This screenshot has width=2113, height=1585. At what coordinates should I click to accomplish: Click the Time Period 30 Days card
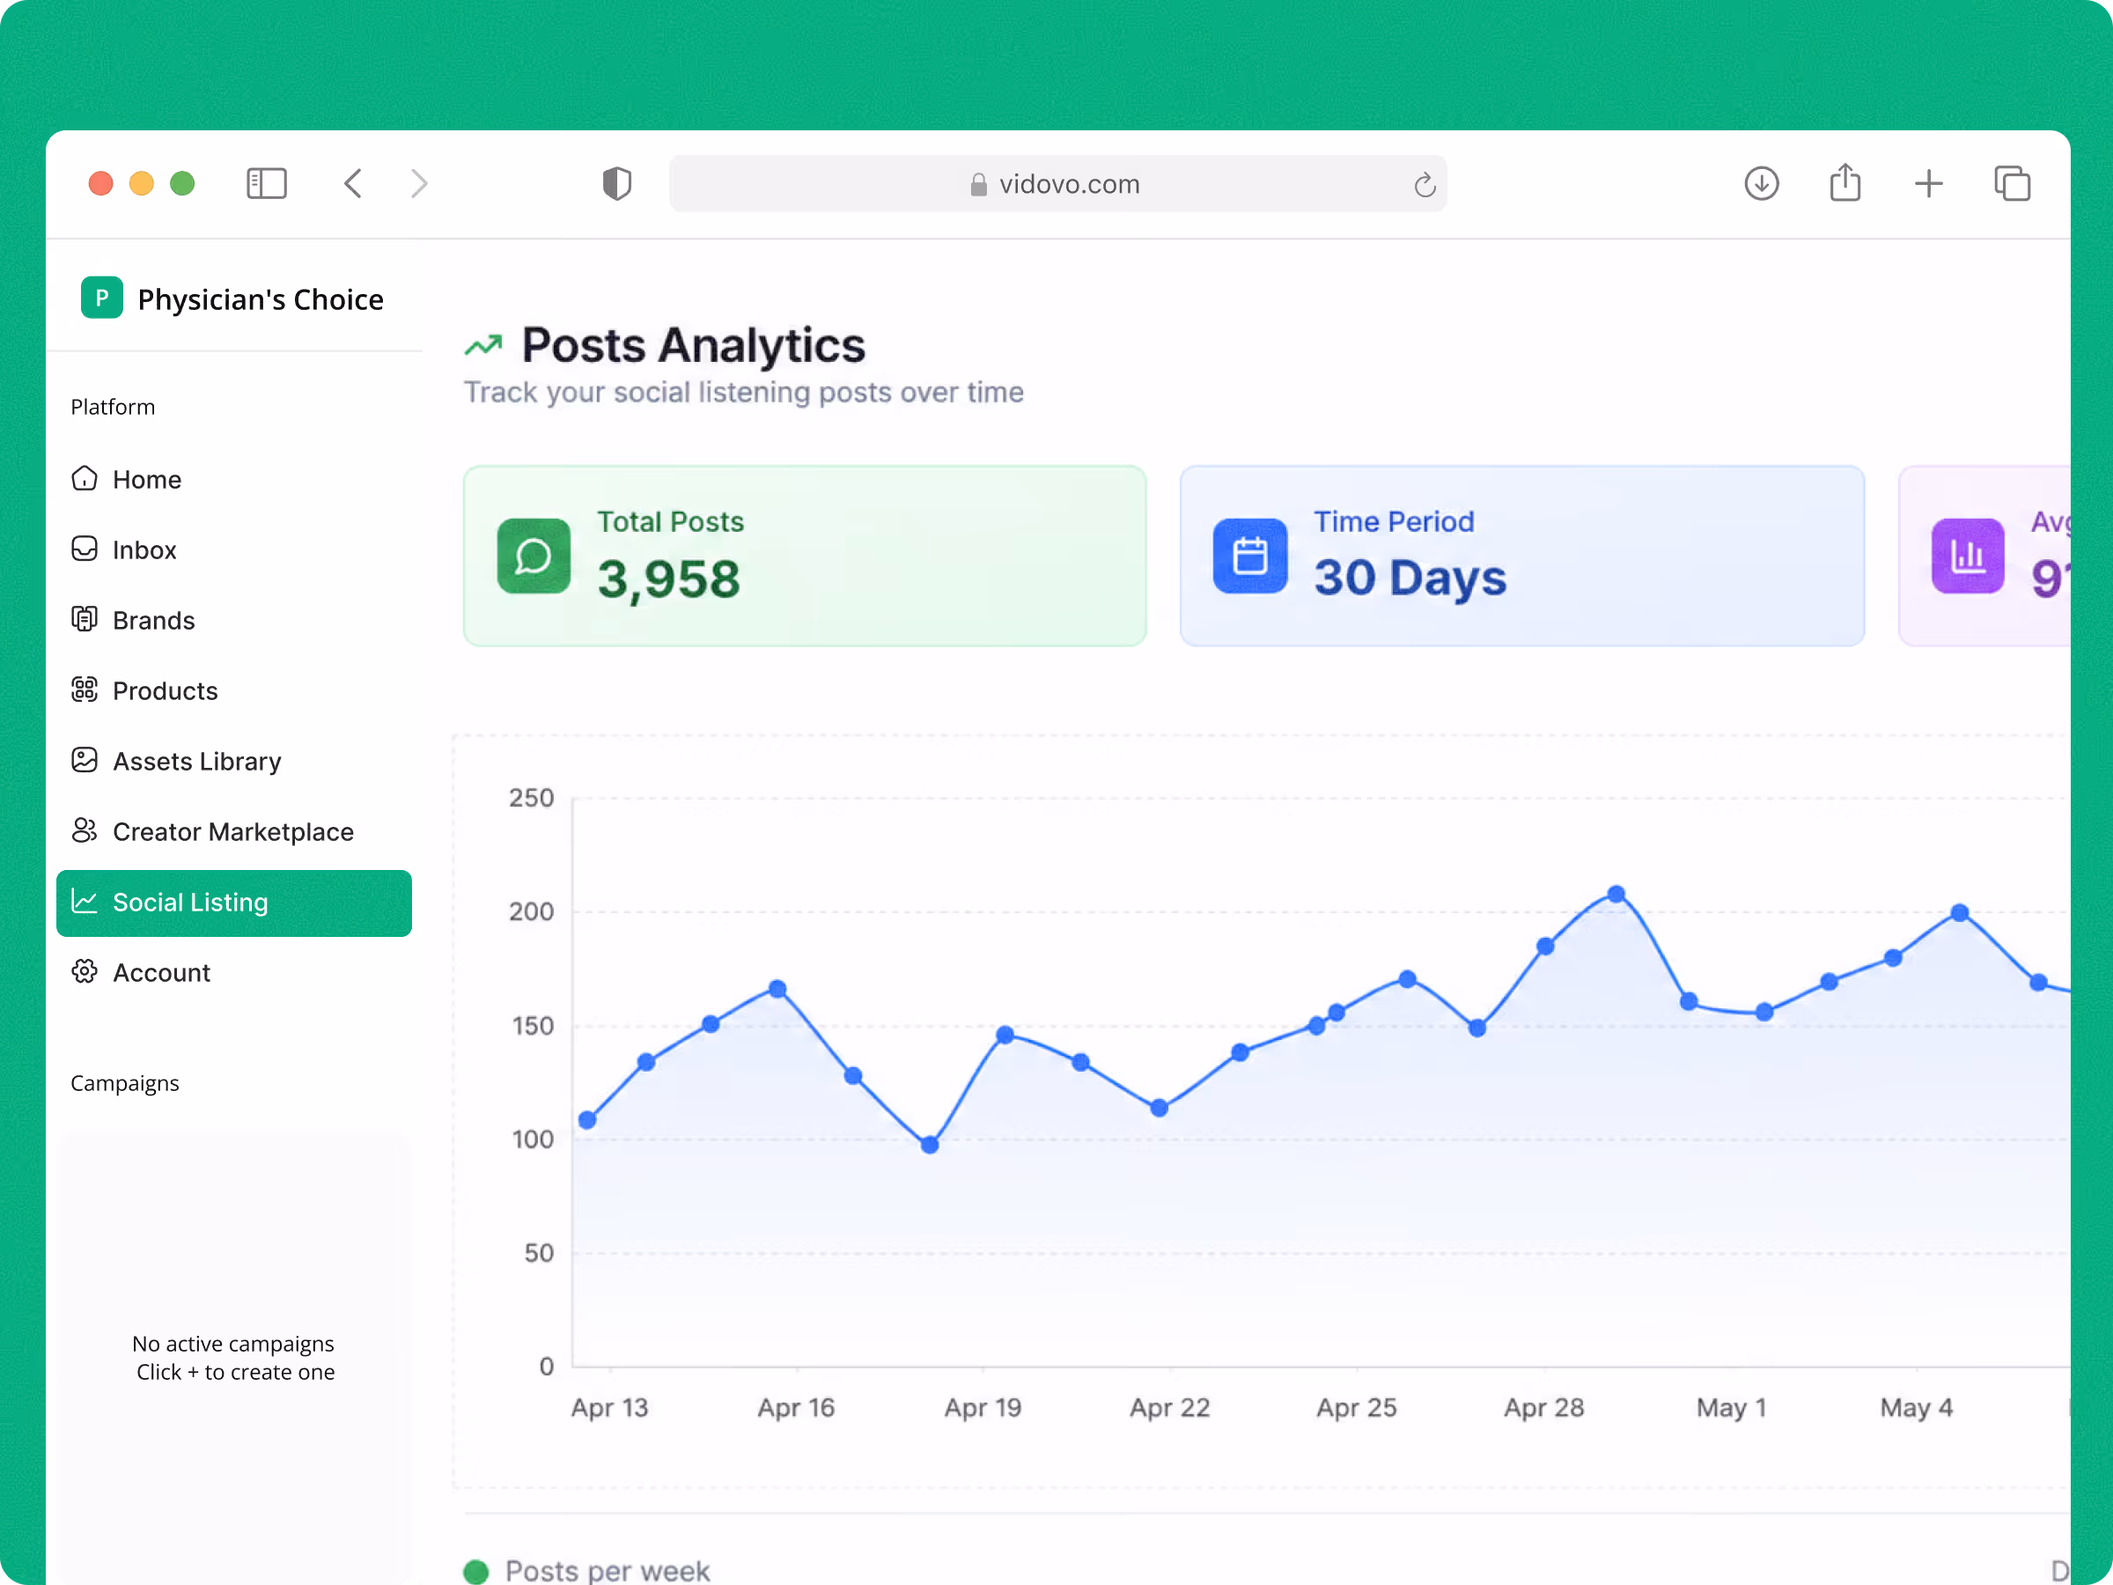[x=1521, y=556]
